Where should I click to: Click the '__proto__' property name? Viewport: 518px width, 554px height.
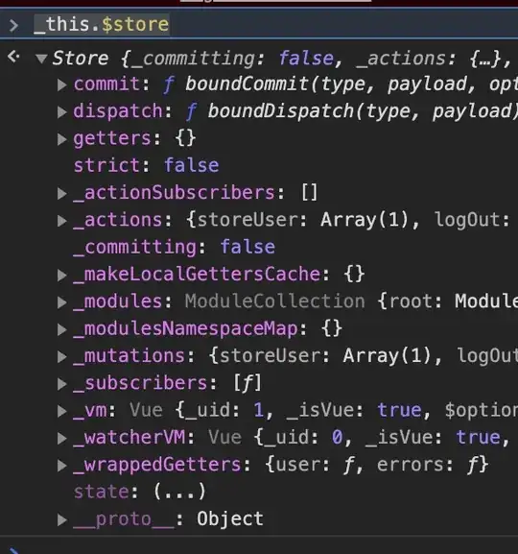coord(124,519)
